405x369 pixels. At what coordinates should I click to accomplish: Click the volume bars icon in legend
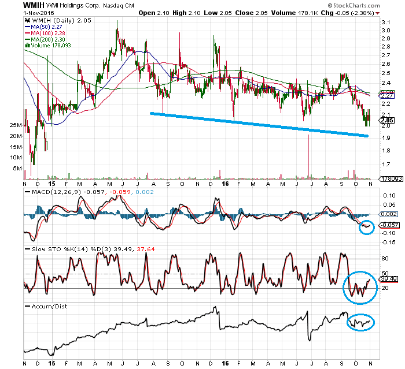point(27,46)
